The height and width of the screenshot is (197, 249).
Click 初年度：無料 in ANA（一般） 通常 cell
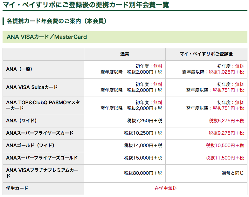tap(149, 66)
